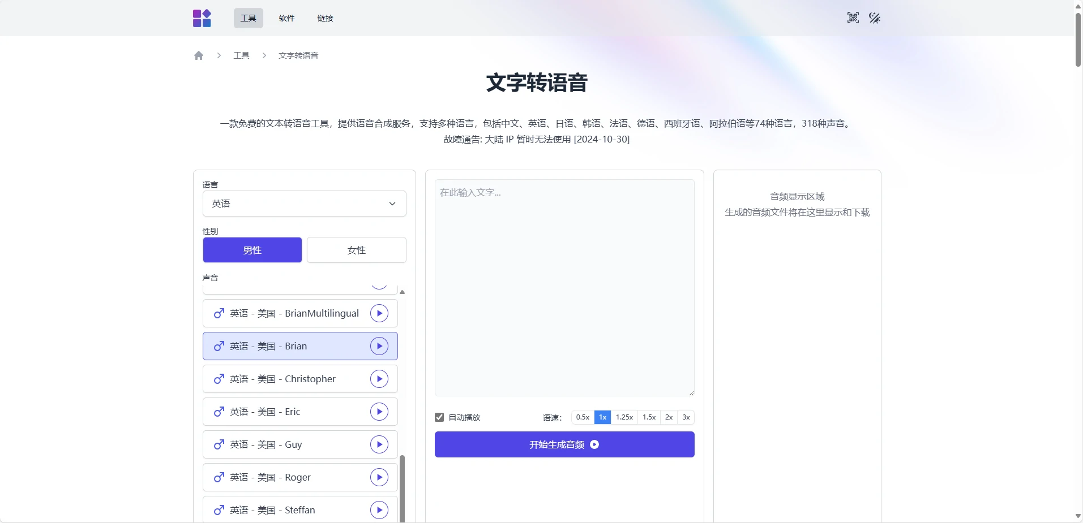Play the Brian voice preview

coord(379,345)
